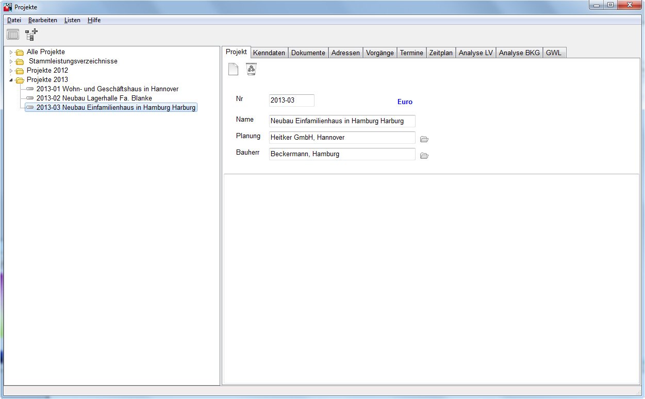
Task: Select 2013-03 Neubau Einfamilienhaus in Hamburg Harburg
Action: click(x=116, y=108)
